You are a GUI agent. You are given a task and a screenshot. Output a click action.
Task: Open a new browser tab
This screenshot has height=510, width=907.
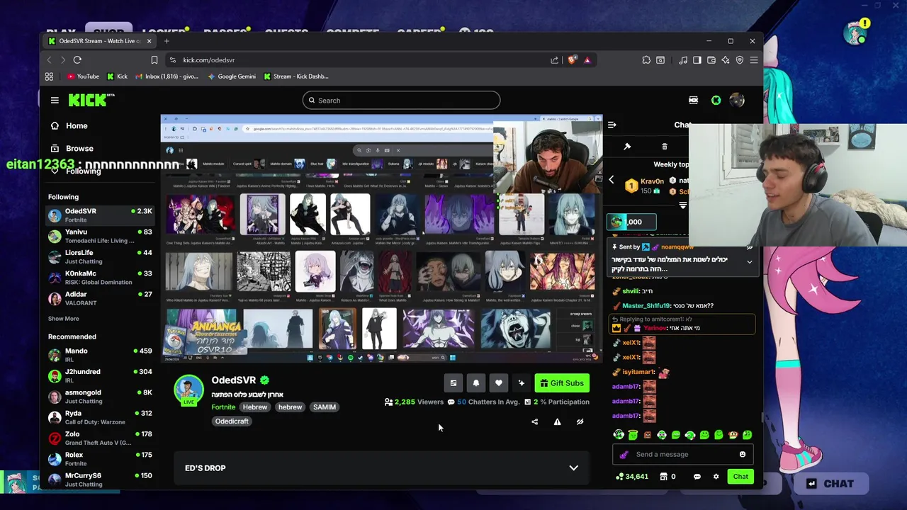click(x=167, y=41)
